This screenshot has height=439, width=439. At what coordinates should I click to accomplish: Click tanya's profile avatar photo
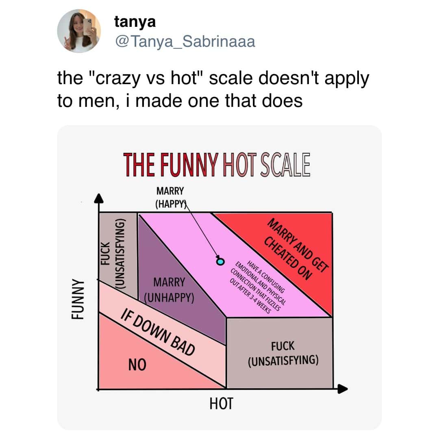point(79,31)
